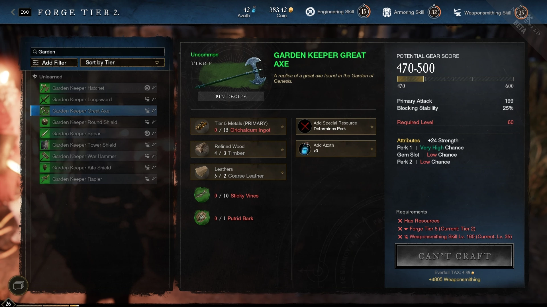Image resolution: width=547 pixels, height=307 pixels.
Task: Click the Add Filter button
Action: pos(54,63)
